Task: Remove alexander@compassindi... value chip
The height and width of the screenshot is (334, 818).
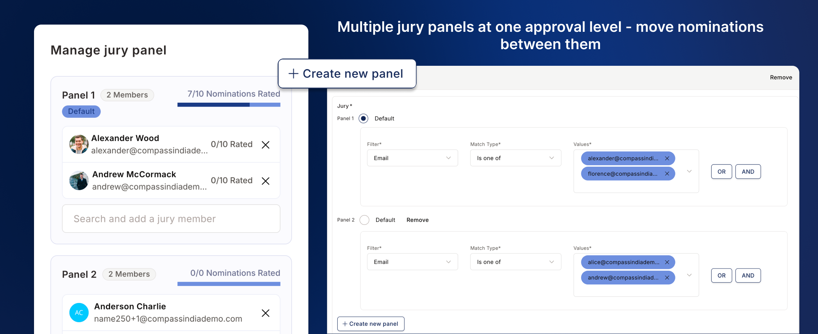Action: [x=667, y=158]
